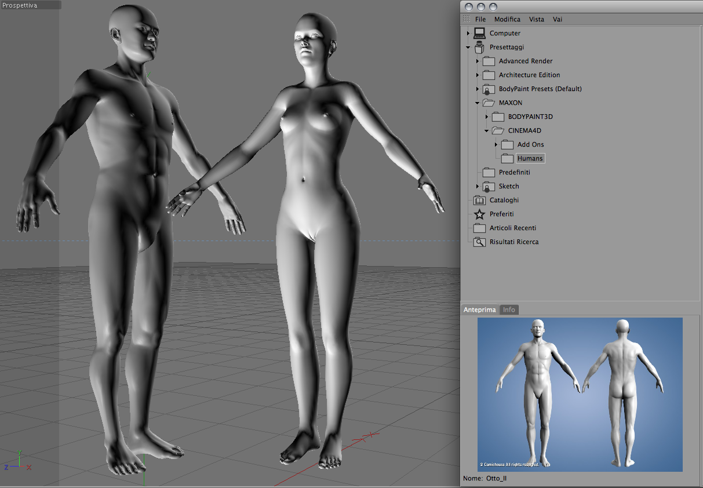Expand the Add Ons folder

tap(496, 144)
